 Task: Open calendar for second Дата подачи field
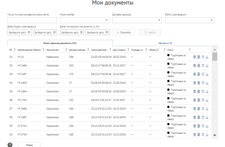click(x=54, y=32)
